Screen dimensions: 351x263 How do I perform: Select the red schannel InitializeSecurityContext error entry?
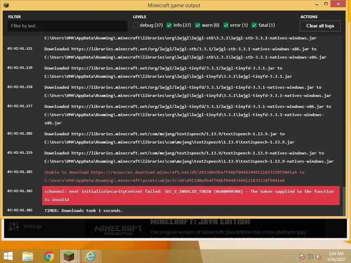[191, 196]
